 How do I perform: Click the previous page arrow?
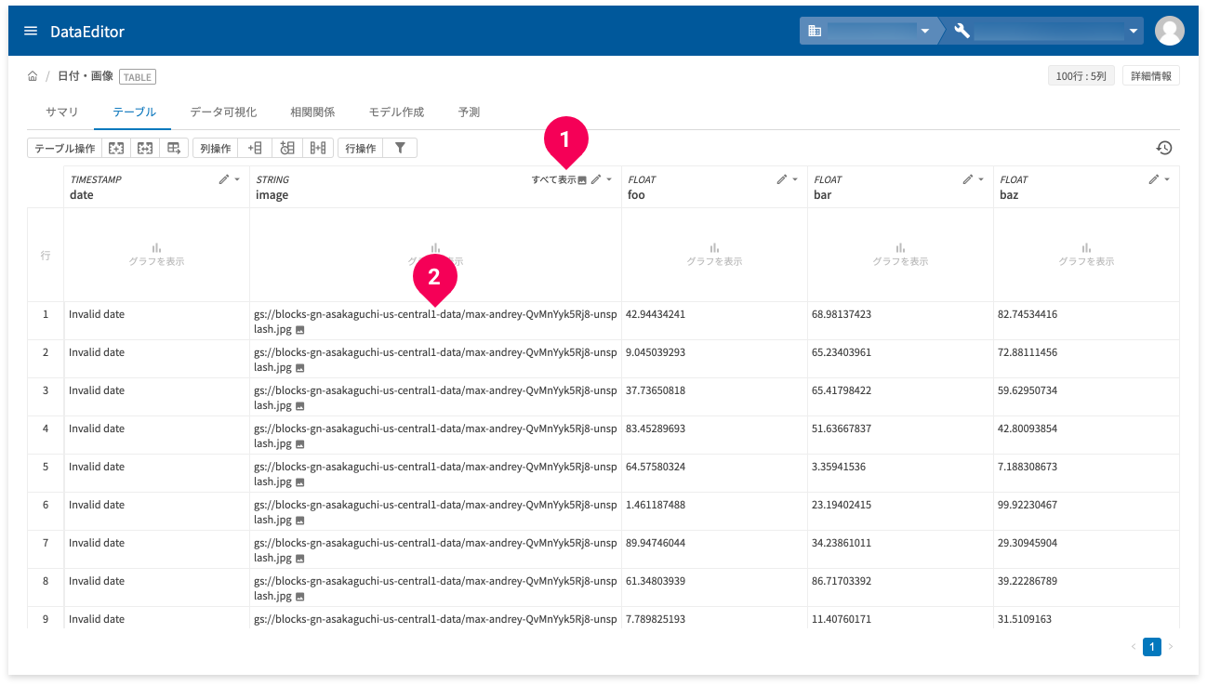tap(1134, 647)
